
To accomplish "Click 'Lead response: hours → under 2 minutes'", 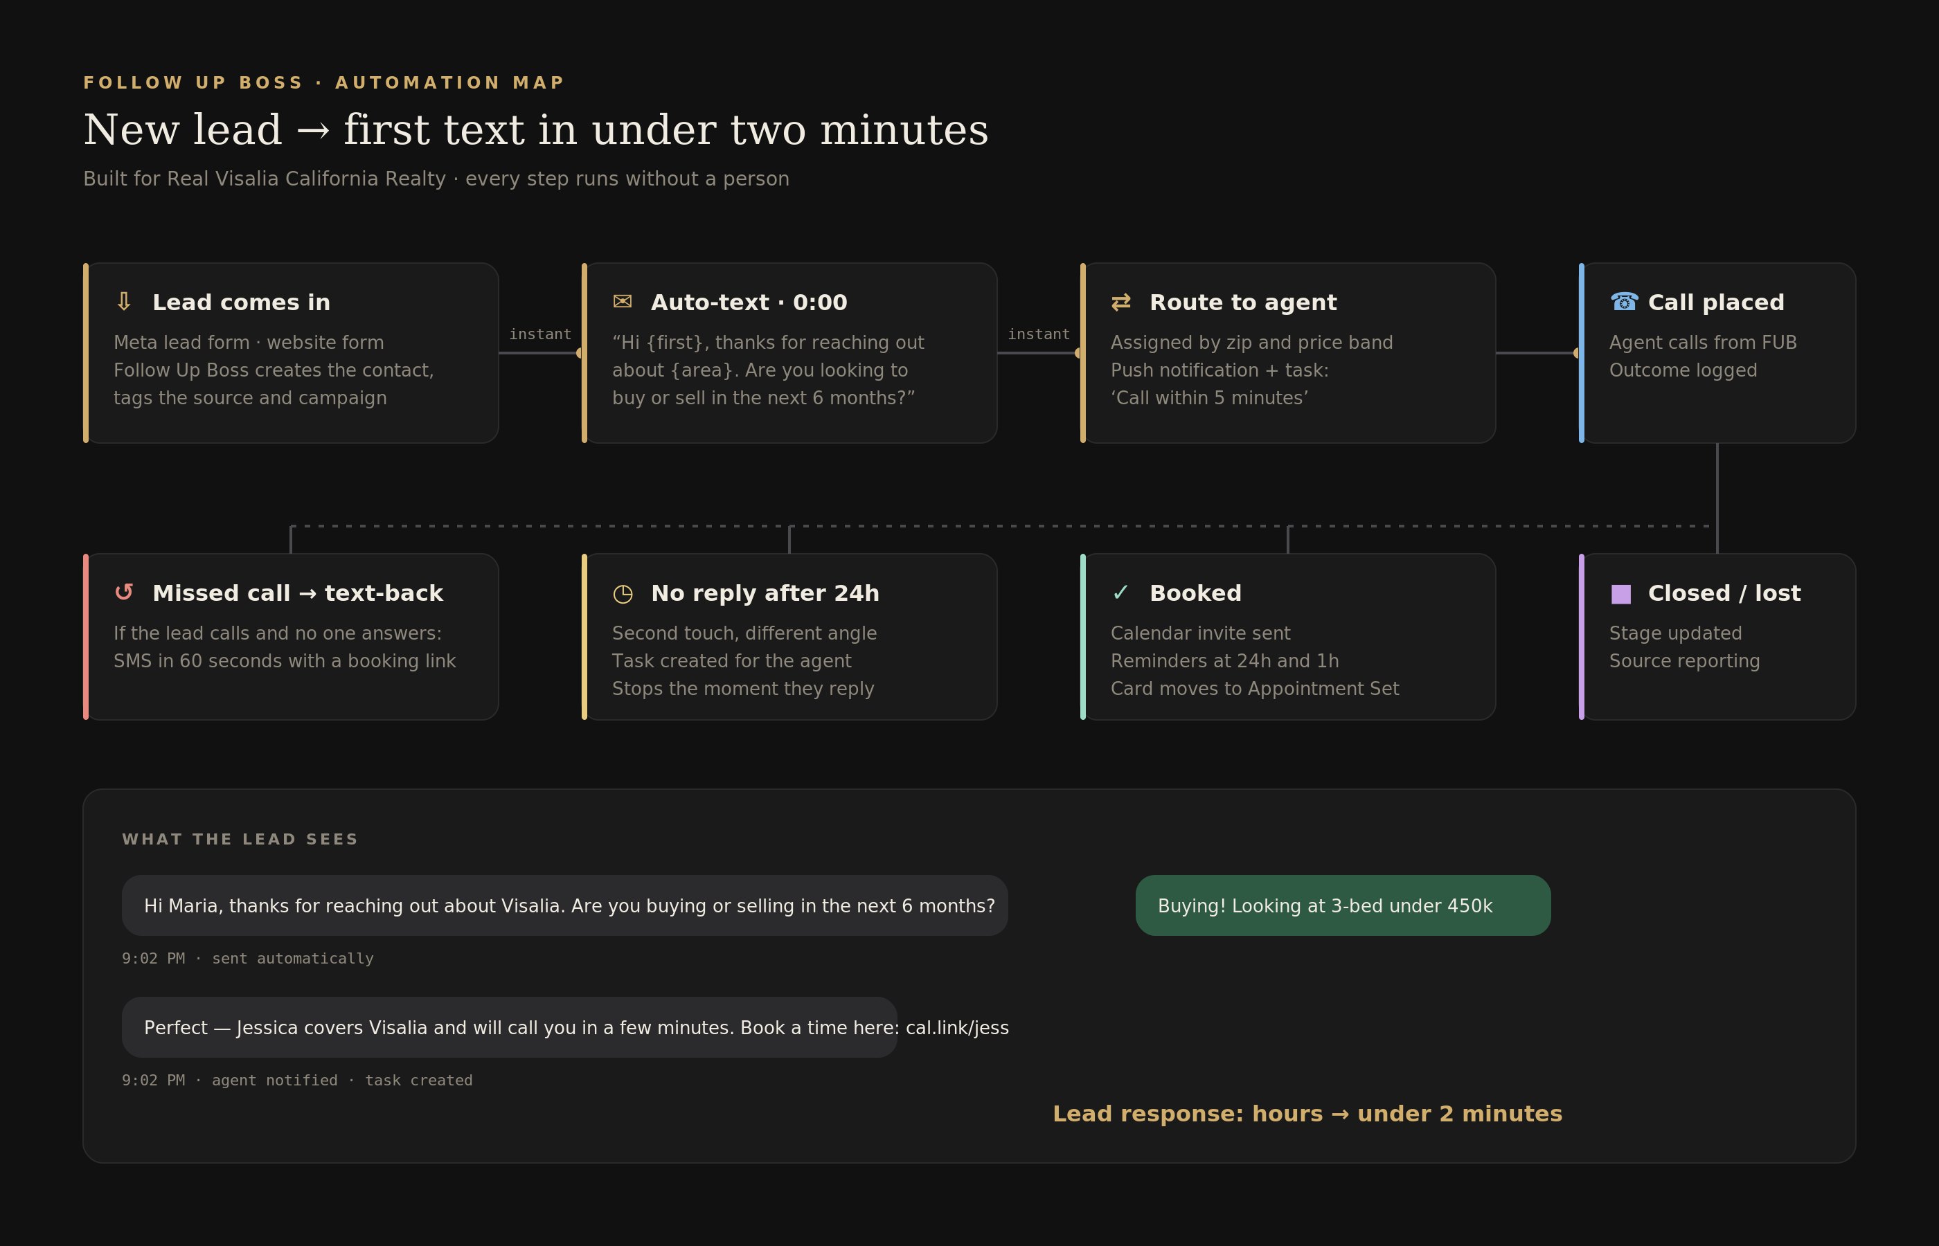I will (1307, 1114).
